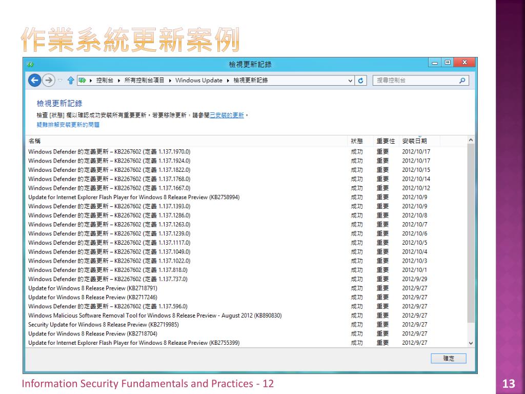This screenshot has width=525, height=394.
Task: Click the vertical scrollbar thumb
Action: pyautogui.click(x=471, y=233)
